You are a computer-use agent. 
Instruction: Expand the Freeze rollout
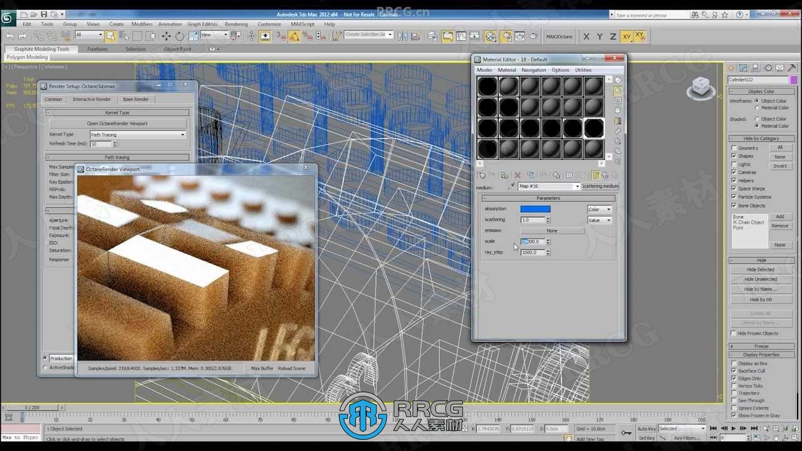[761, 346]
